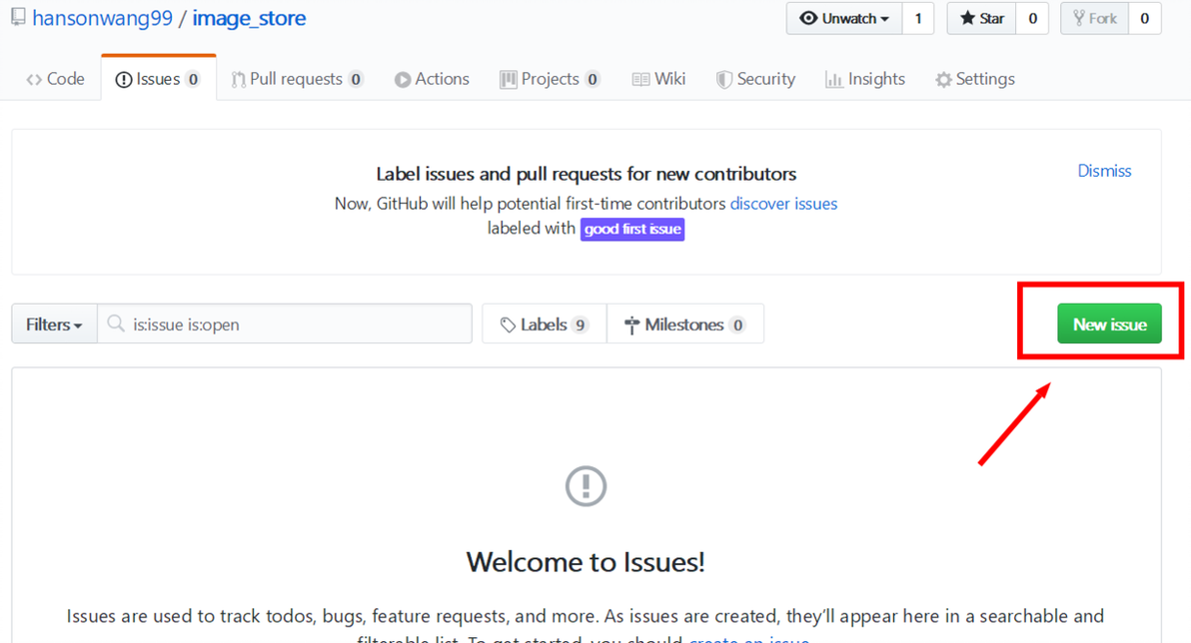The image size is (1191, 643).
Task: Open the Actions tab
Action: click(x=433, y=79)
